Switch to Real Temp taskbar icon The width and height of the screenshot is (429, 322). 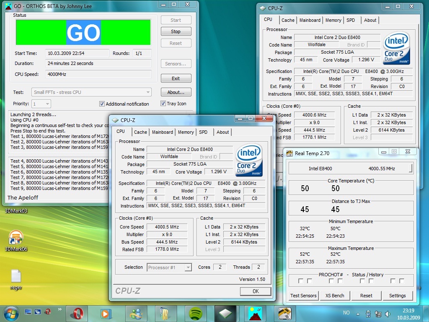point(284,314)
